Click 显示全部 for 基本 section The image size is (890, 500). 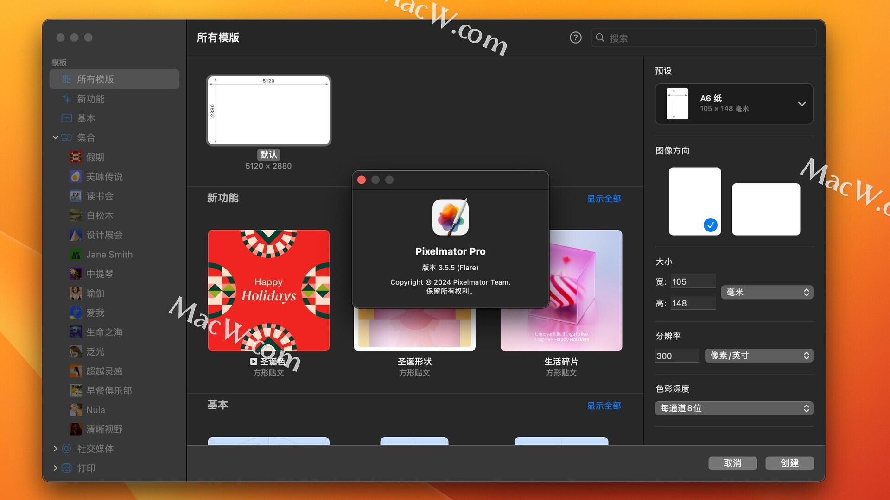(604, 406)
